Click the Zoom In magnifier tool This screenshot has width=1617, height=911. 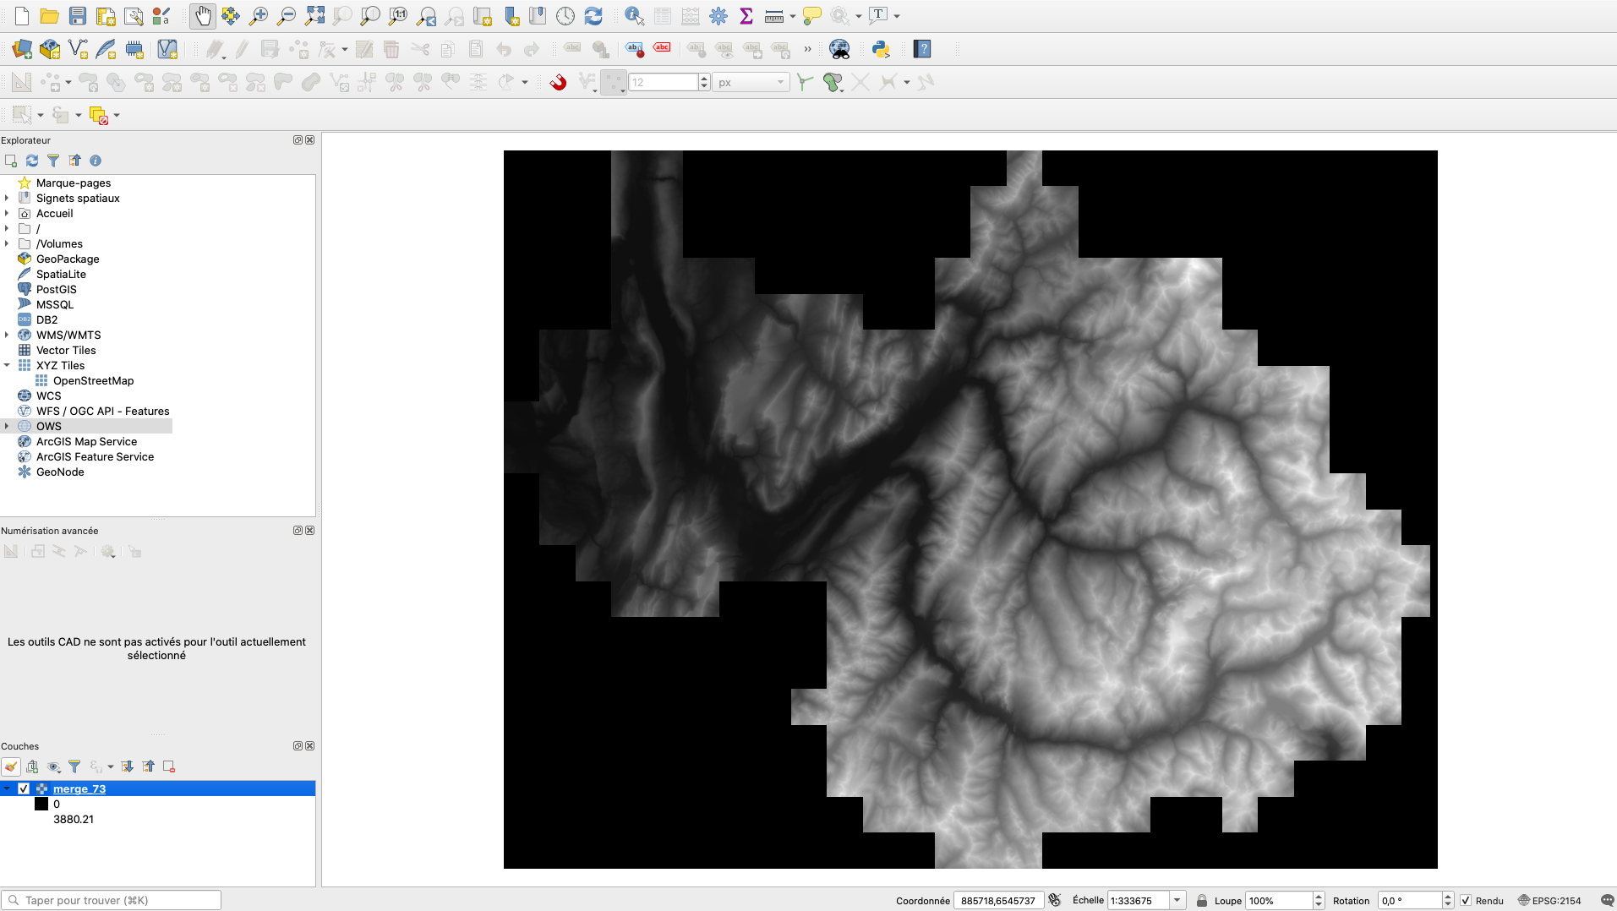[259, 16]
